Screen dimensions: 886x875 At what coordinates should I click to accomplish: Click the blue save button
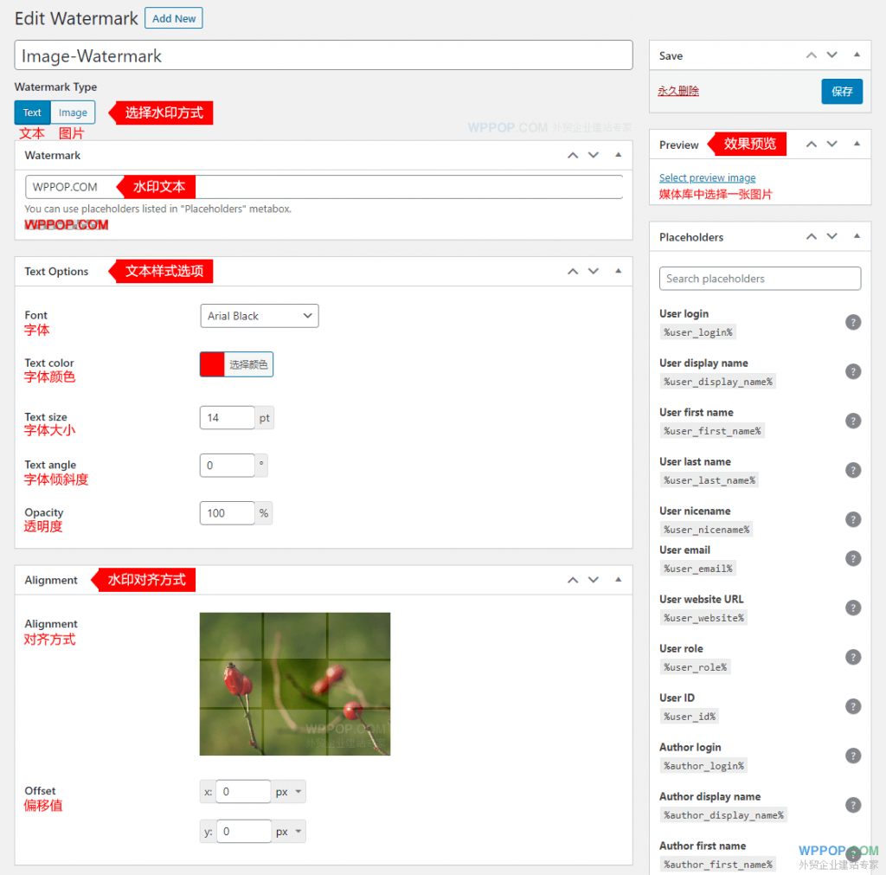(x=841, y=91)
